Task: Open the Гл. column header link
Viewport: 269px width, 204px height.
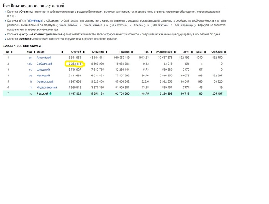Action: tap(146, 52)
